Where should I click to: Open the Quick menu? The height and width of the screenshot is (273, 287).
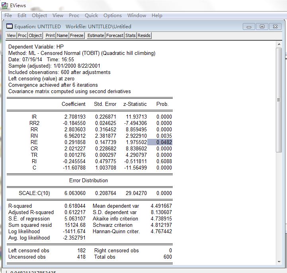(x=91, y=16)
